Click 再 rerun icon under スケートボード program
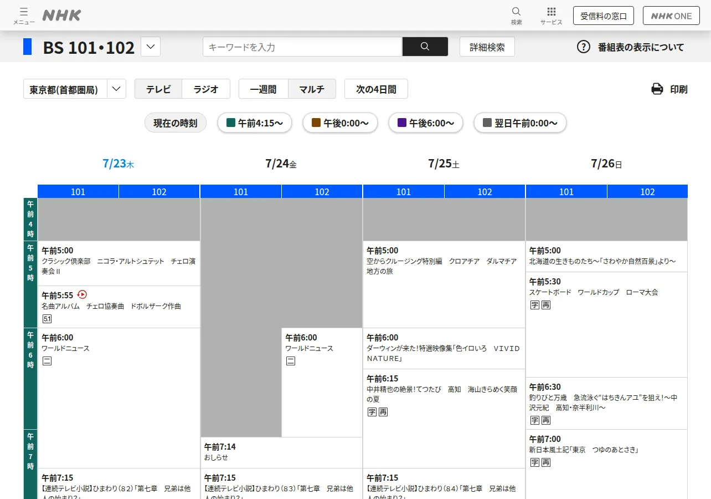711x499 pixels. tap(546, 305)
